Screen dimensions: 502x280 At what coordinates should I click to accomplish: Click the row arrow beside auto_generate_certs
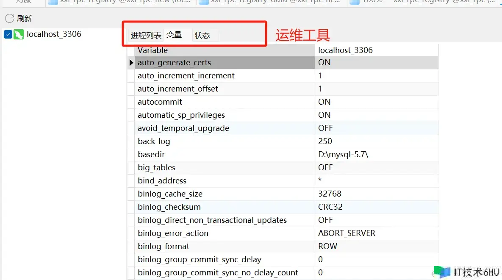(x=131, y=63)
